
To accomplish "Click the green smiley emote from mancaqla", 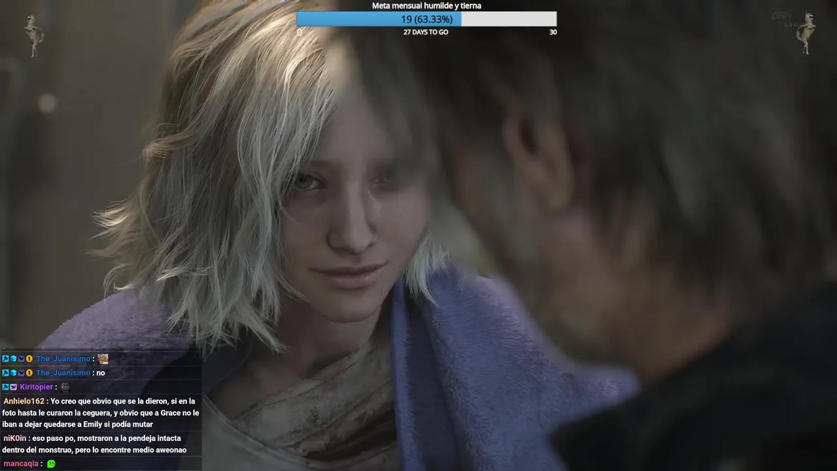I will [x=51, y=464].
